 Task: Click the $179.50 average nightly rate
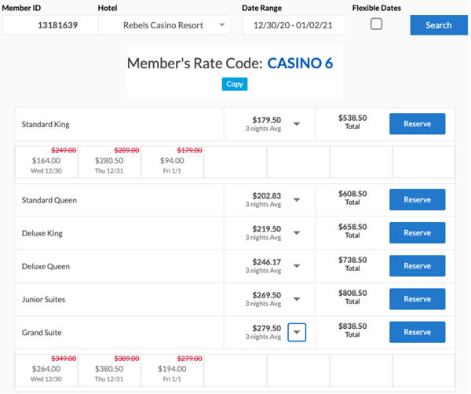coord(266,120)
